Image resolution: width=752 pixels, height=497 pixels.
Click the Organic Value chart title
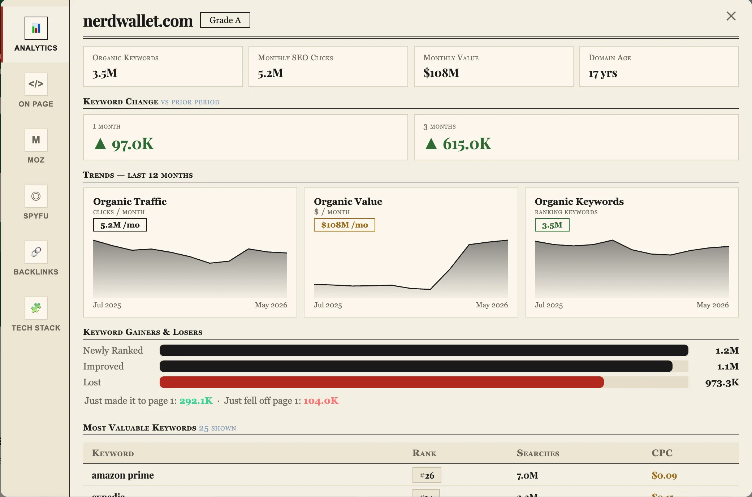pos(348,202)
